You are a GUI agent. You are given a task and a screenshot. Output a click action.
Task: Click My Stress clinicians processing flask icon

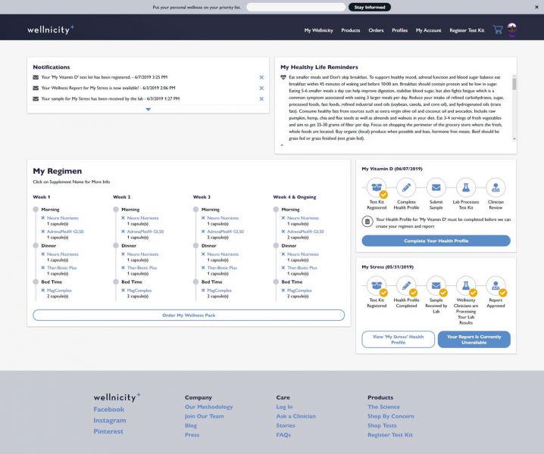click(x=466, y=285)
